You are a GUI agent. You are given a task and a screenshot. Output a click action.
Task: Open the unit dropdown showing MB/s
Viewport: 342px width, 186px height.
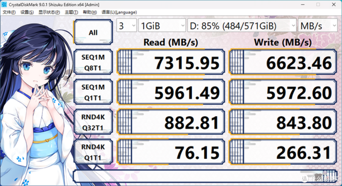318,26
